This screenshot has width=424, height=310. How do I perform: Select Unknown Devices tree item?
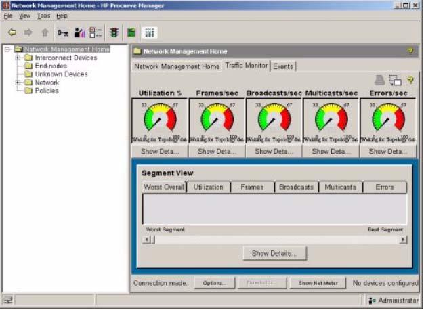pos(61,74)
